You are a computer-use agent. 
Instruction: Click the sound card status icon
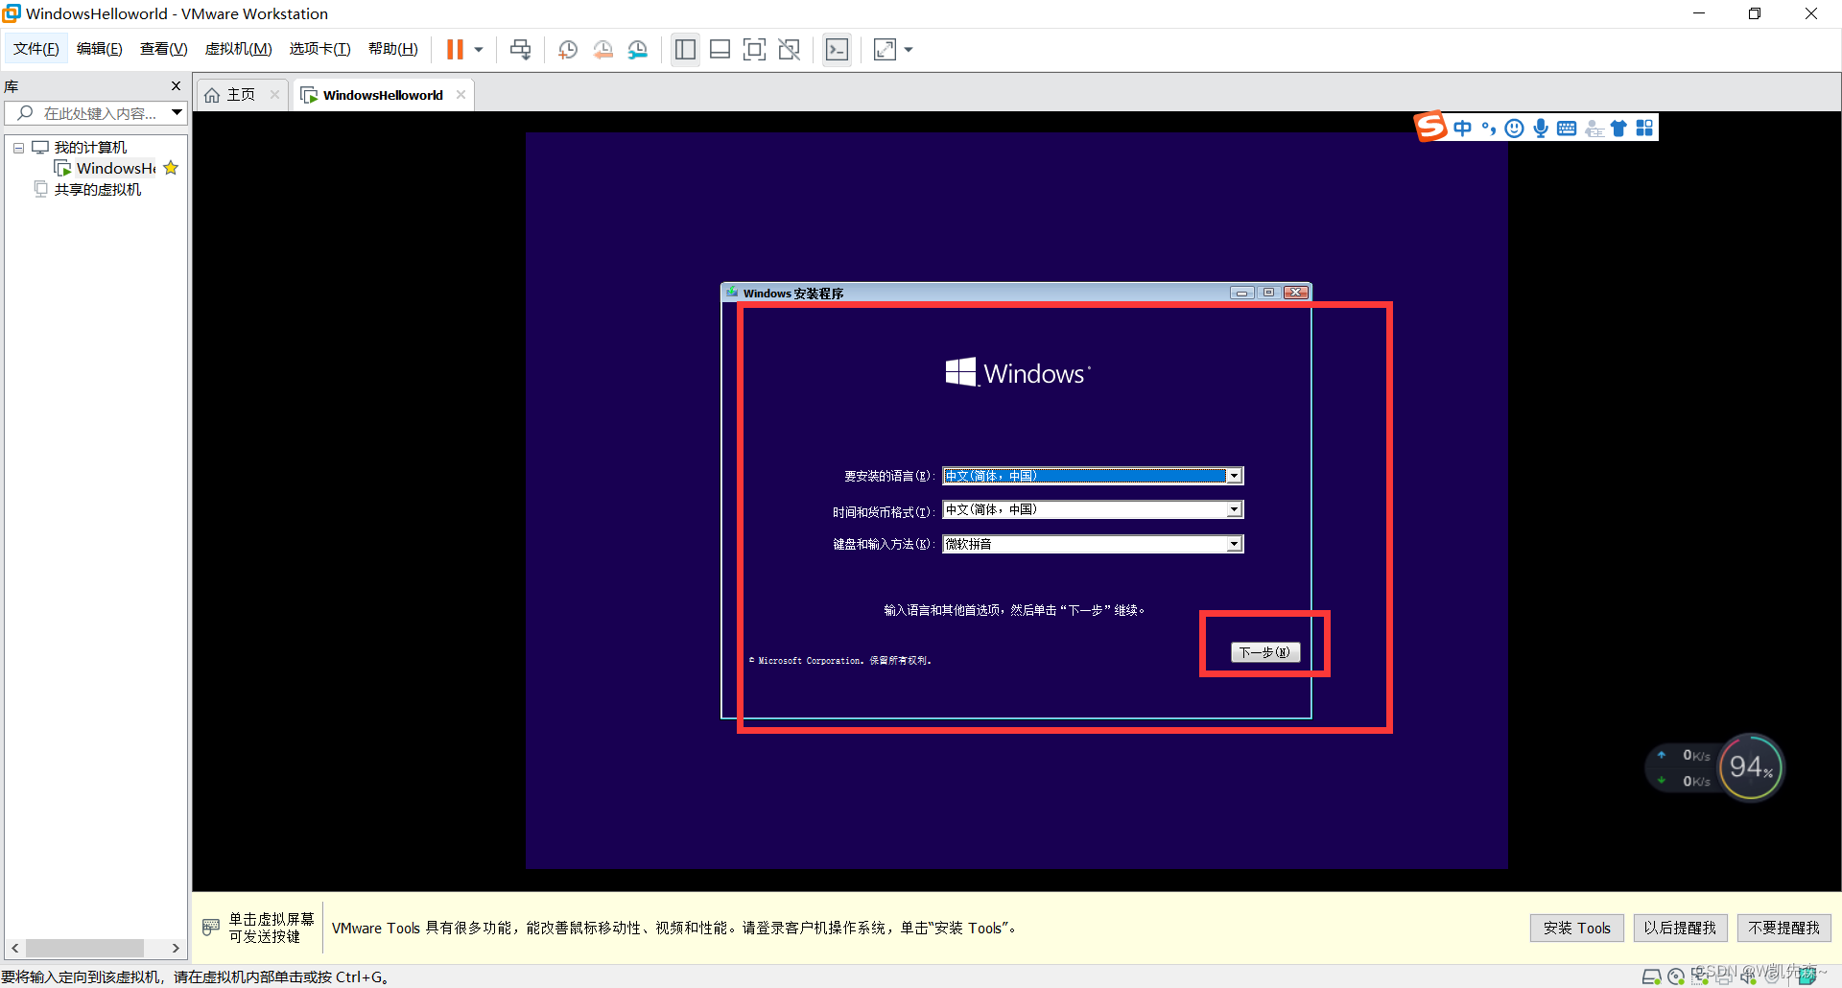[x=1748, y=976]
